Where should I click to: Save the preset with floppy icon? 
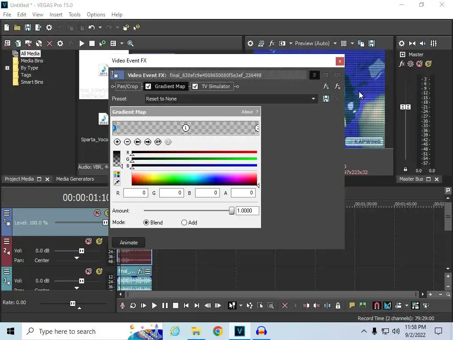coord(326,99)
